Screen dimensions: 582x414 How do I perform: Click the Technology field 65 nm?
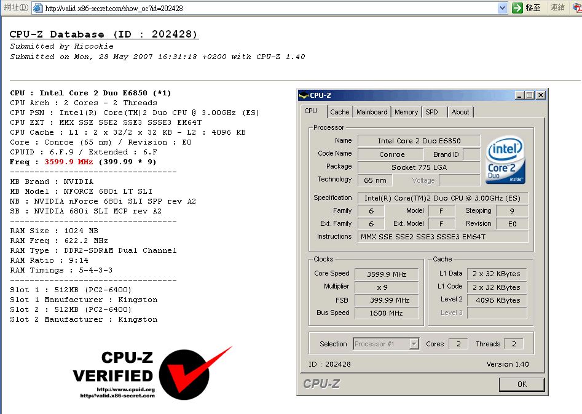[375, 180]
